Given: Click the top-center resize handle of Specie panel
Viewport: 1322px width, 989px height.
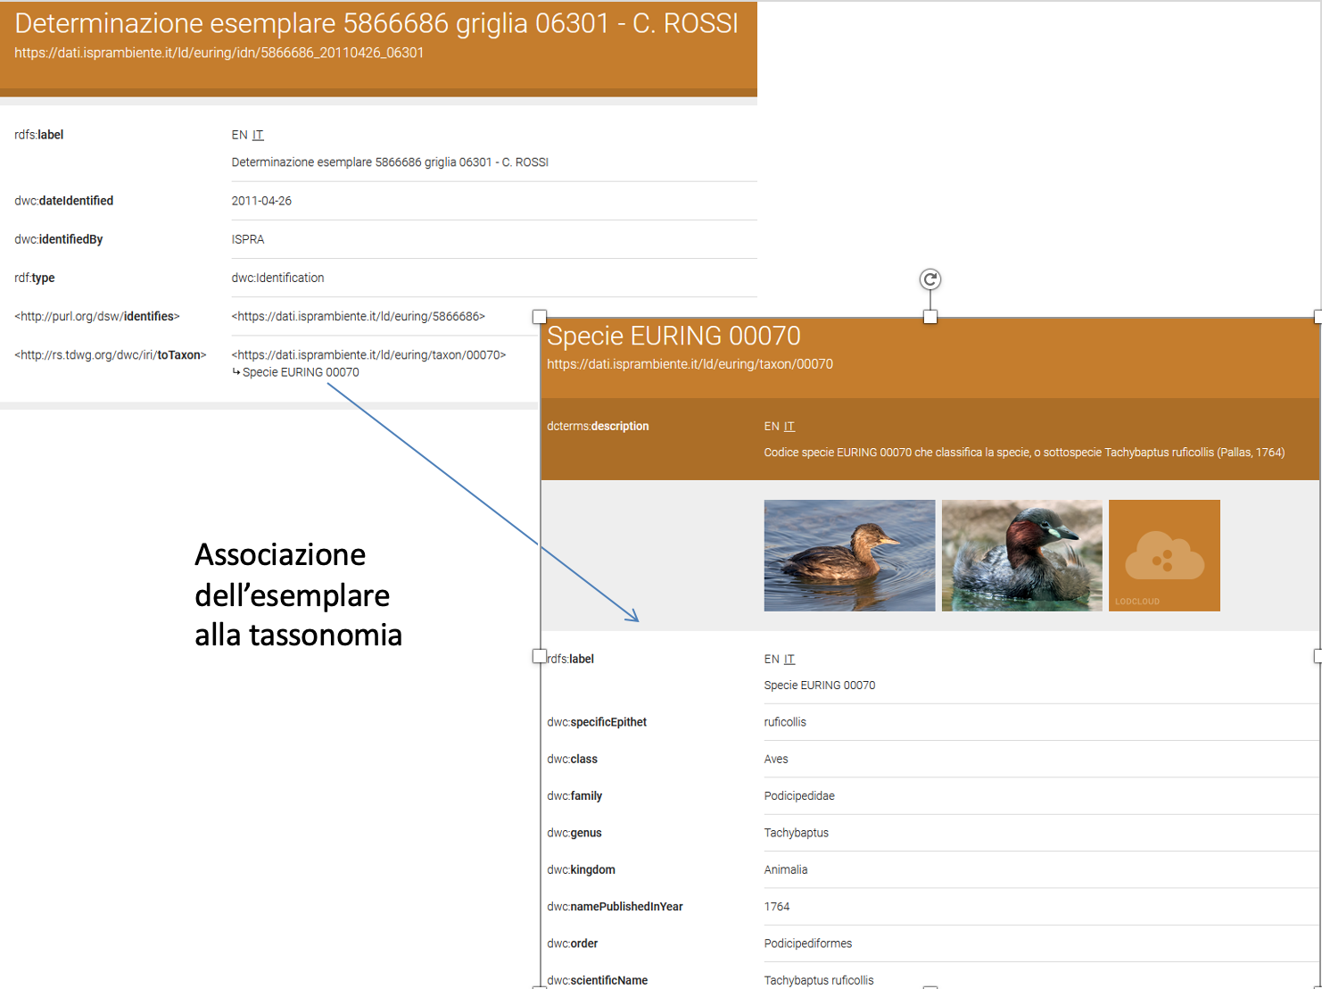Looking at the screenshot, I should click(930, 317).
